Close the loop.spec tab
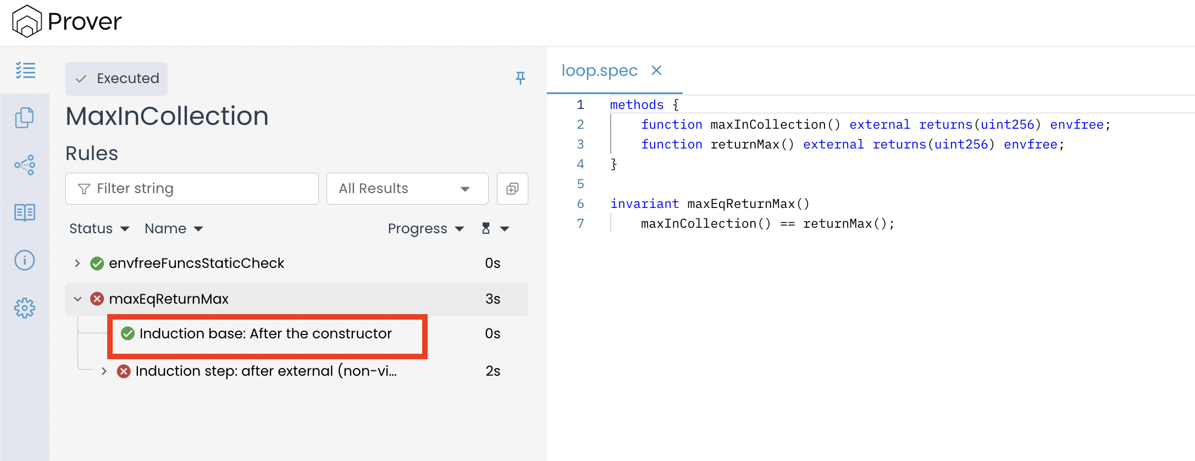Viewport: 1195px width, 461px height. point(656,70)
